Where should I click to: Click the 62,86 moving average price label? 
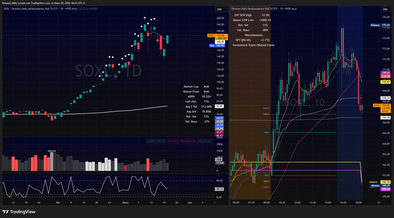click(219, 106)
